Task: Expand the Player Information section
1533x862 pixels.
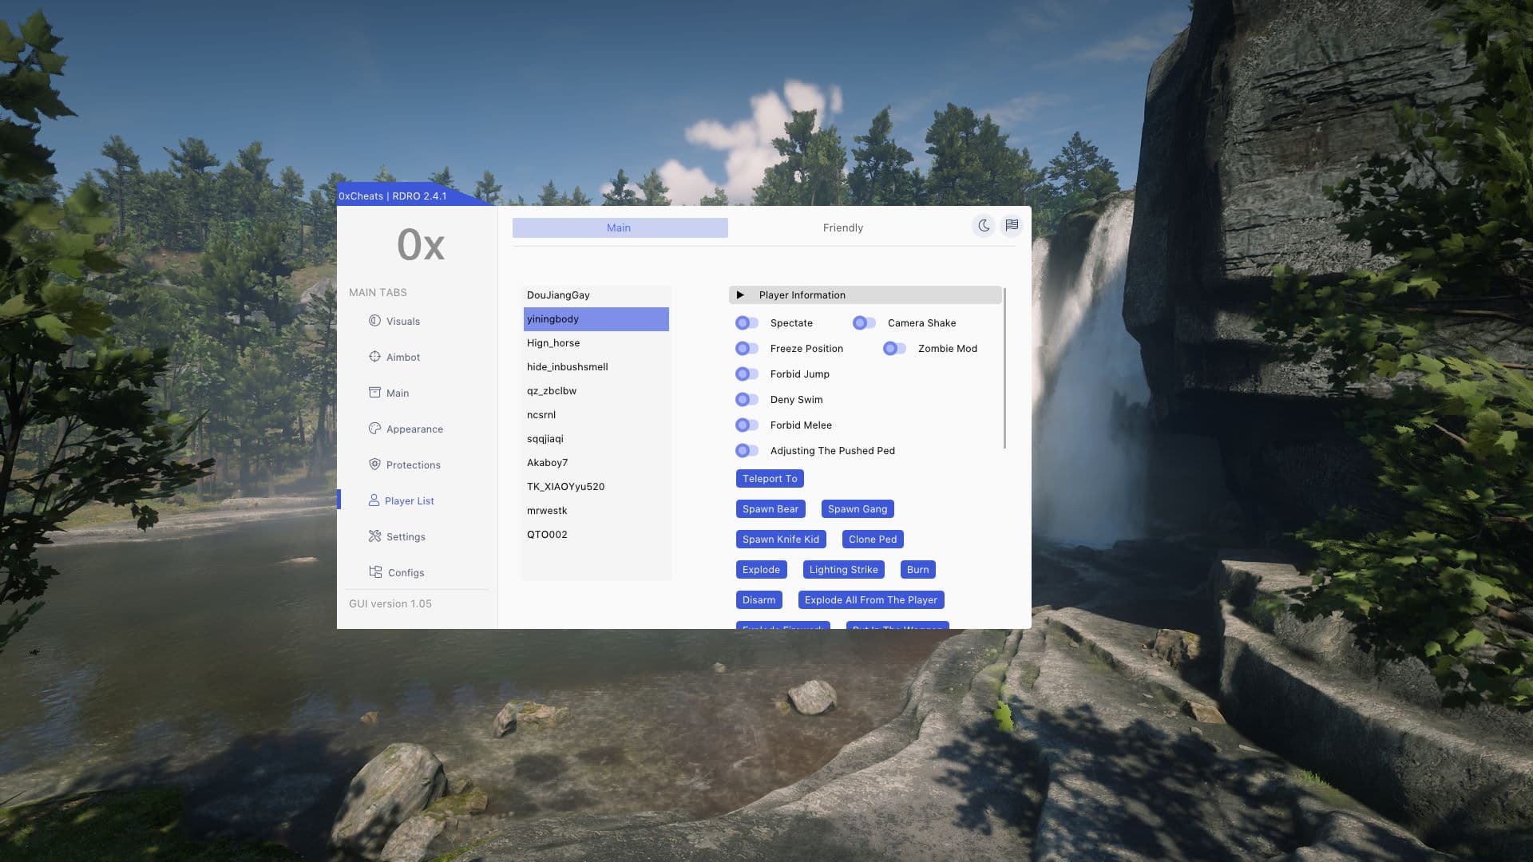Action: point(740,295)
